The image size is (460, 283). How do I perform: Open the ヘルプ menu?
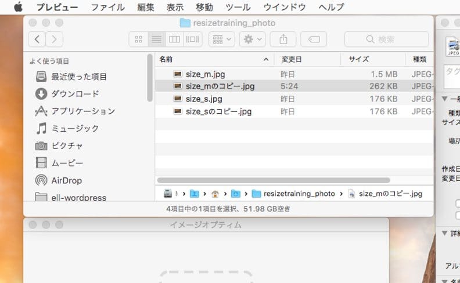point(331,7)
